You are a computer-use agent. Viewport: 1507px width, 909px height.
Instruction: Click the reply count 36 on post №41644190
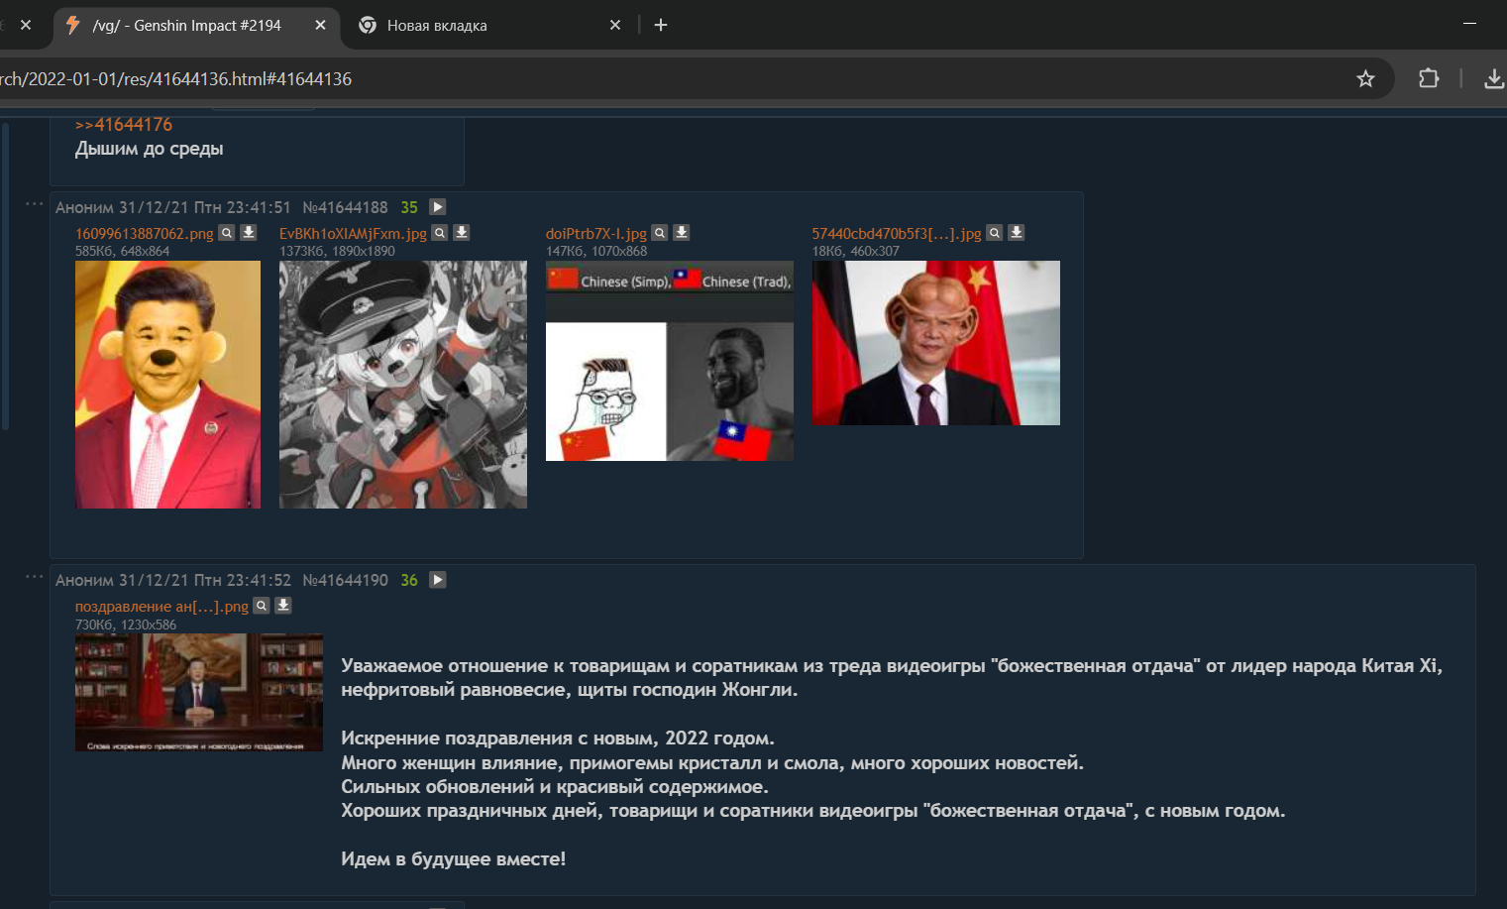pyautogui.click(x=409, y=580)
